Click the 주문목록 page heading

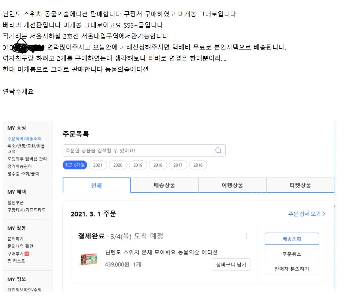click(76, 134)
